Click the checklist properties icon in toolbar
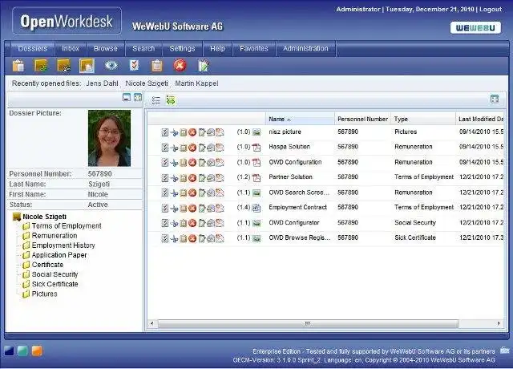 click(134, 66)
